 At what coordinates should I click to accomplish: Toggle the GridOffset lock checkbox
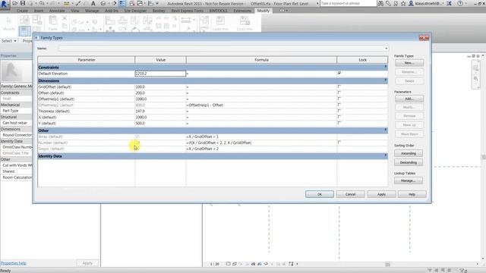(x=339, y=86)
